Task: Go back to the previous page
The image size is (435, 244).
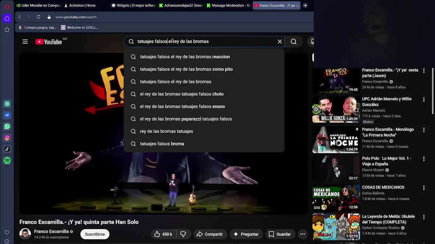Action: click(20, 17)
